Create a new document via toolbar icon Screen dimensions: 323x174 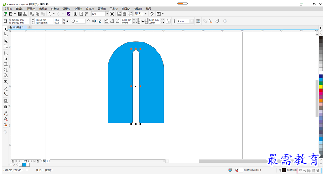coord(5,14)
